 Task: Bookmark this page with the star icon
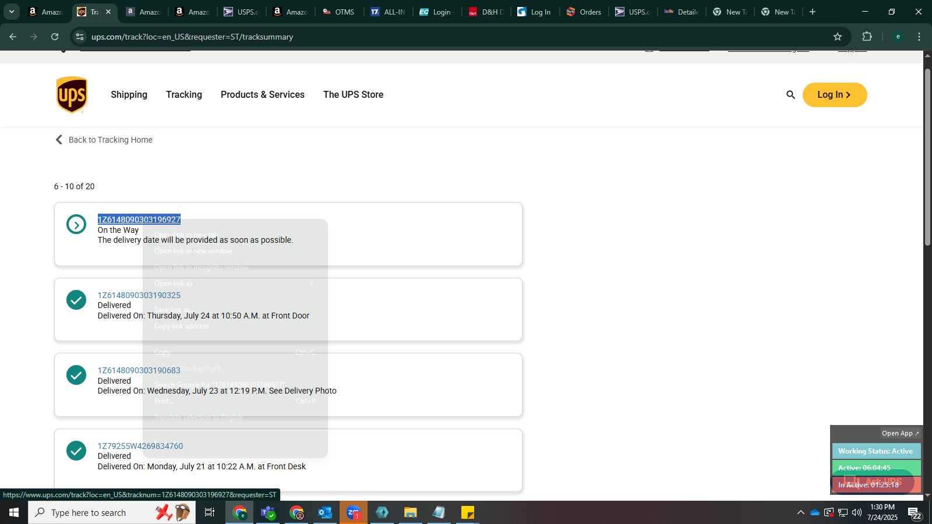(838, 37)
